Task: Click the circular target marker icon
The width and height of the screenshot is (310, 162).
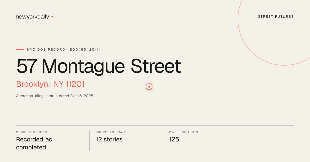Action: (x=149, y=87)
